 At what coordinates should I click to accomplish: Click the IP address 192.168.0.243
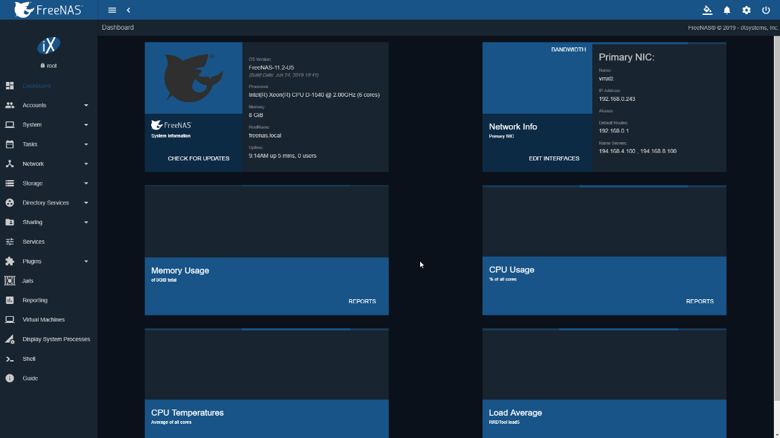tap(617, 99)
